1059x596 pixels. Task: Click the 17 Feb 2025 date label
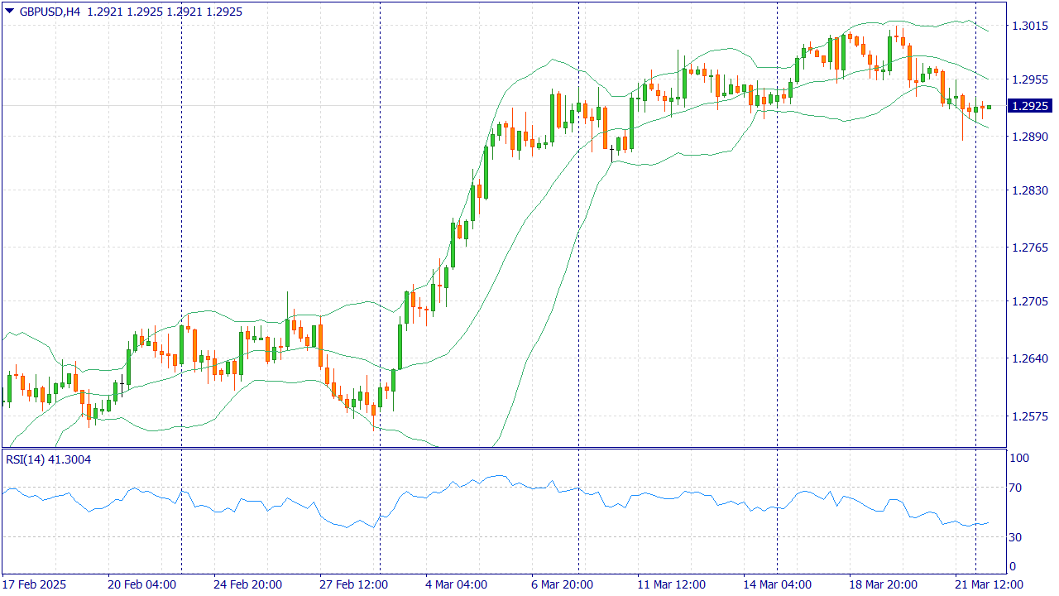click(x=36, y=584)
